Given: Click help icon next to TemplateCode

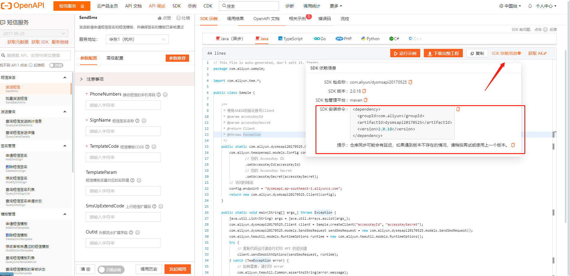Looking at the screenshot, I should (x=147, y=147).
